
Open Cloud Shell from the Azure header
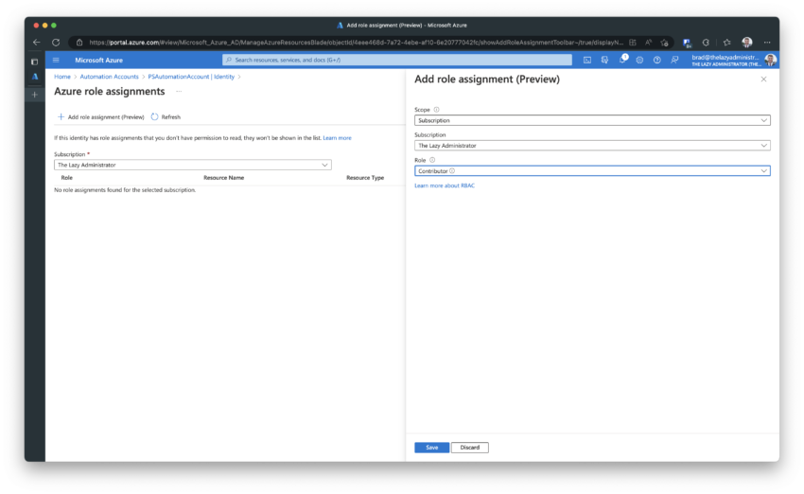click(587, 60)
